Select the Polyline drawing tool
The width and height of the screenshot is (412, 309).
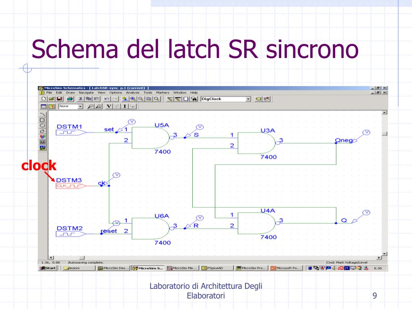click(x=42, y=131)
